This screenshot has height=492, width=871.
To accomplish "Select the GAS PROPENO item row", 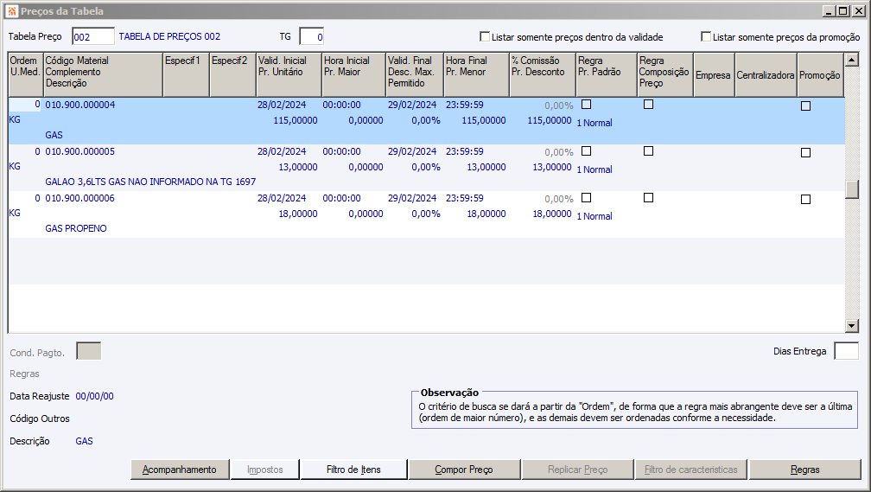I will [79, 229].
